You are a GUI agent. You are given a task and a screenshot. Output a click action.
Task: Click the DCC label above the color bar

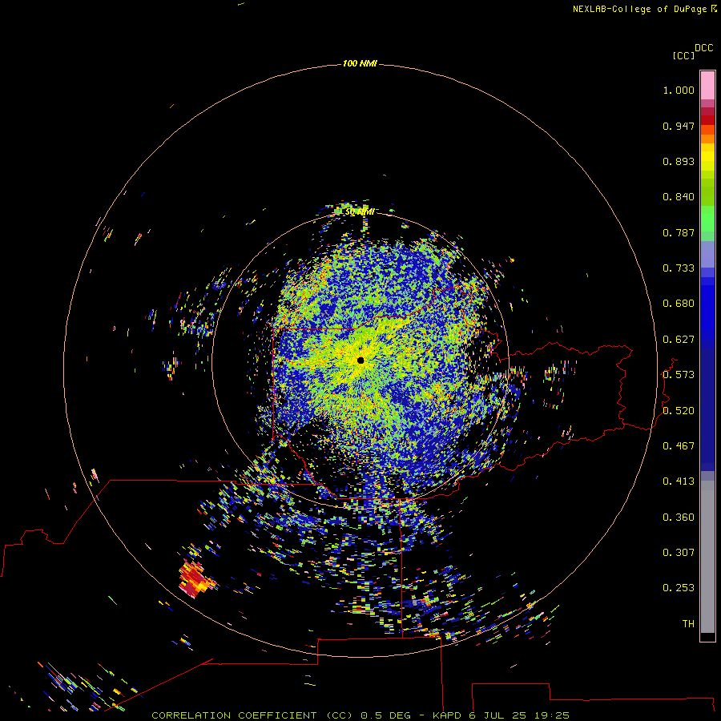(704, 48)
